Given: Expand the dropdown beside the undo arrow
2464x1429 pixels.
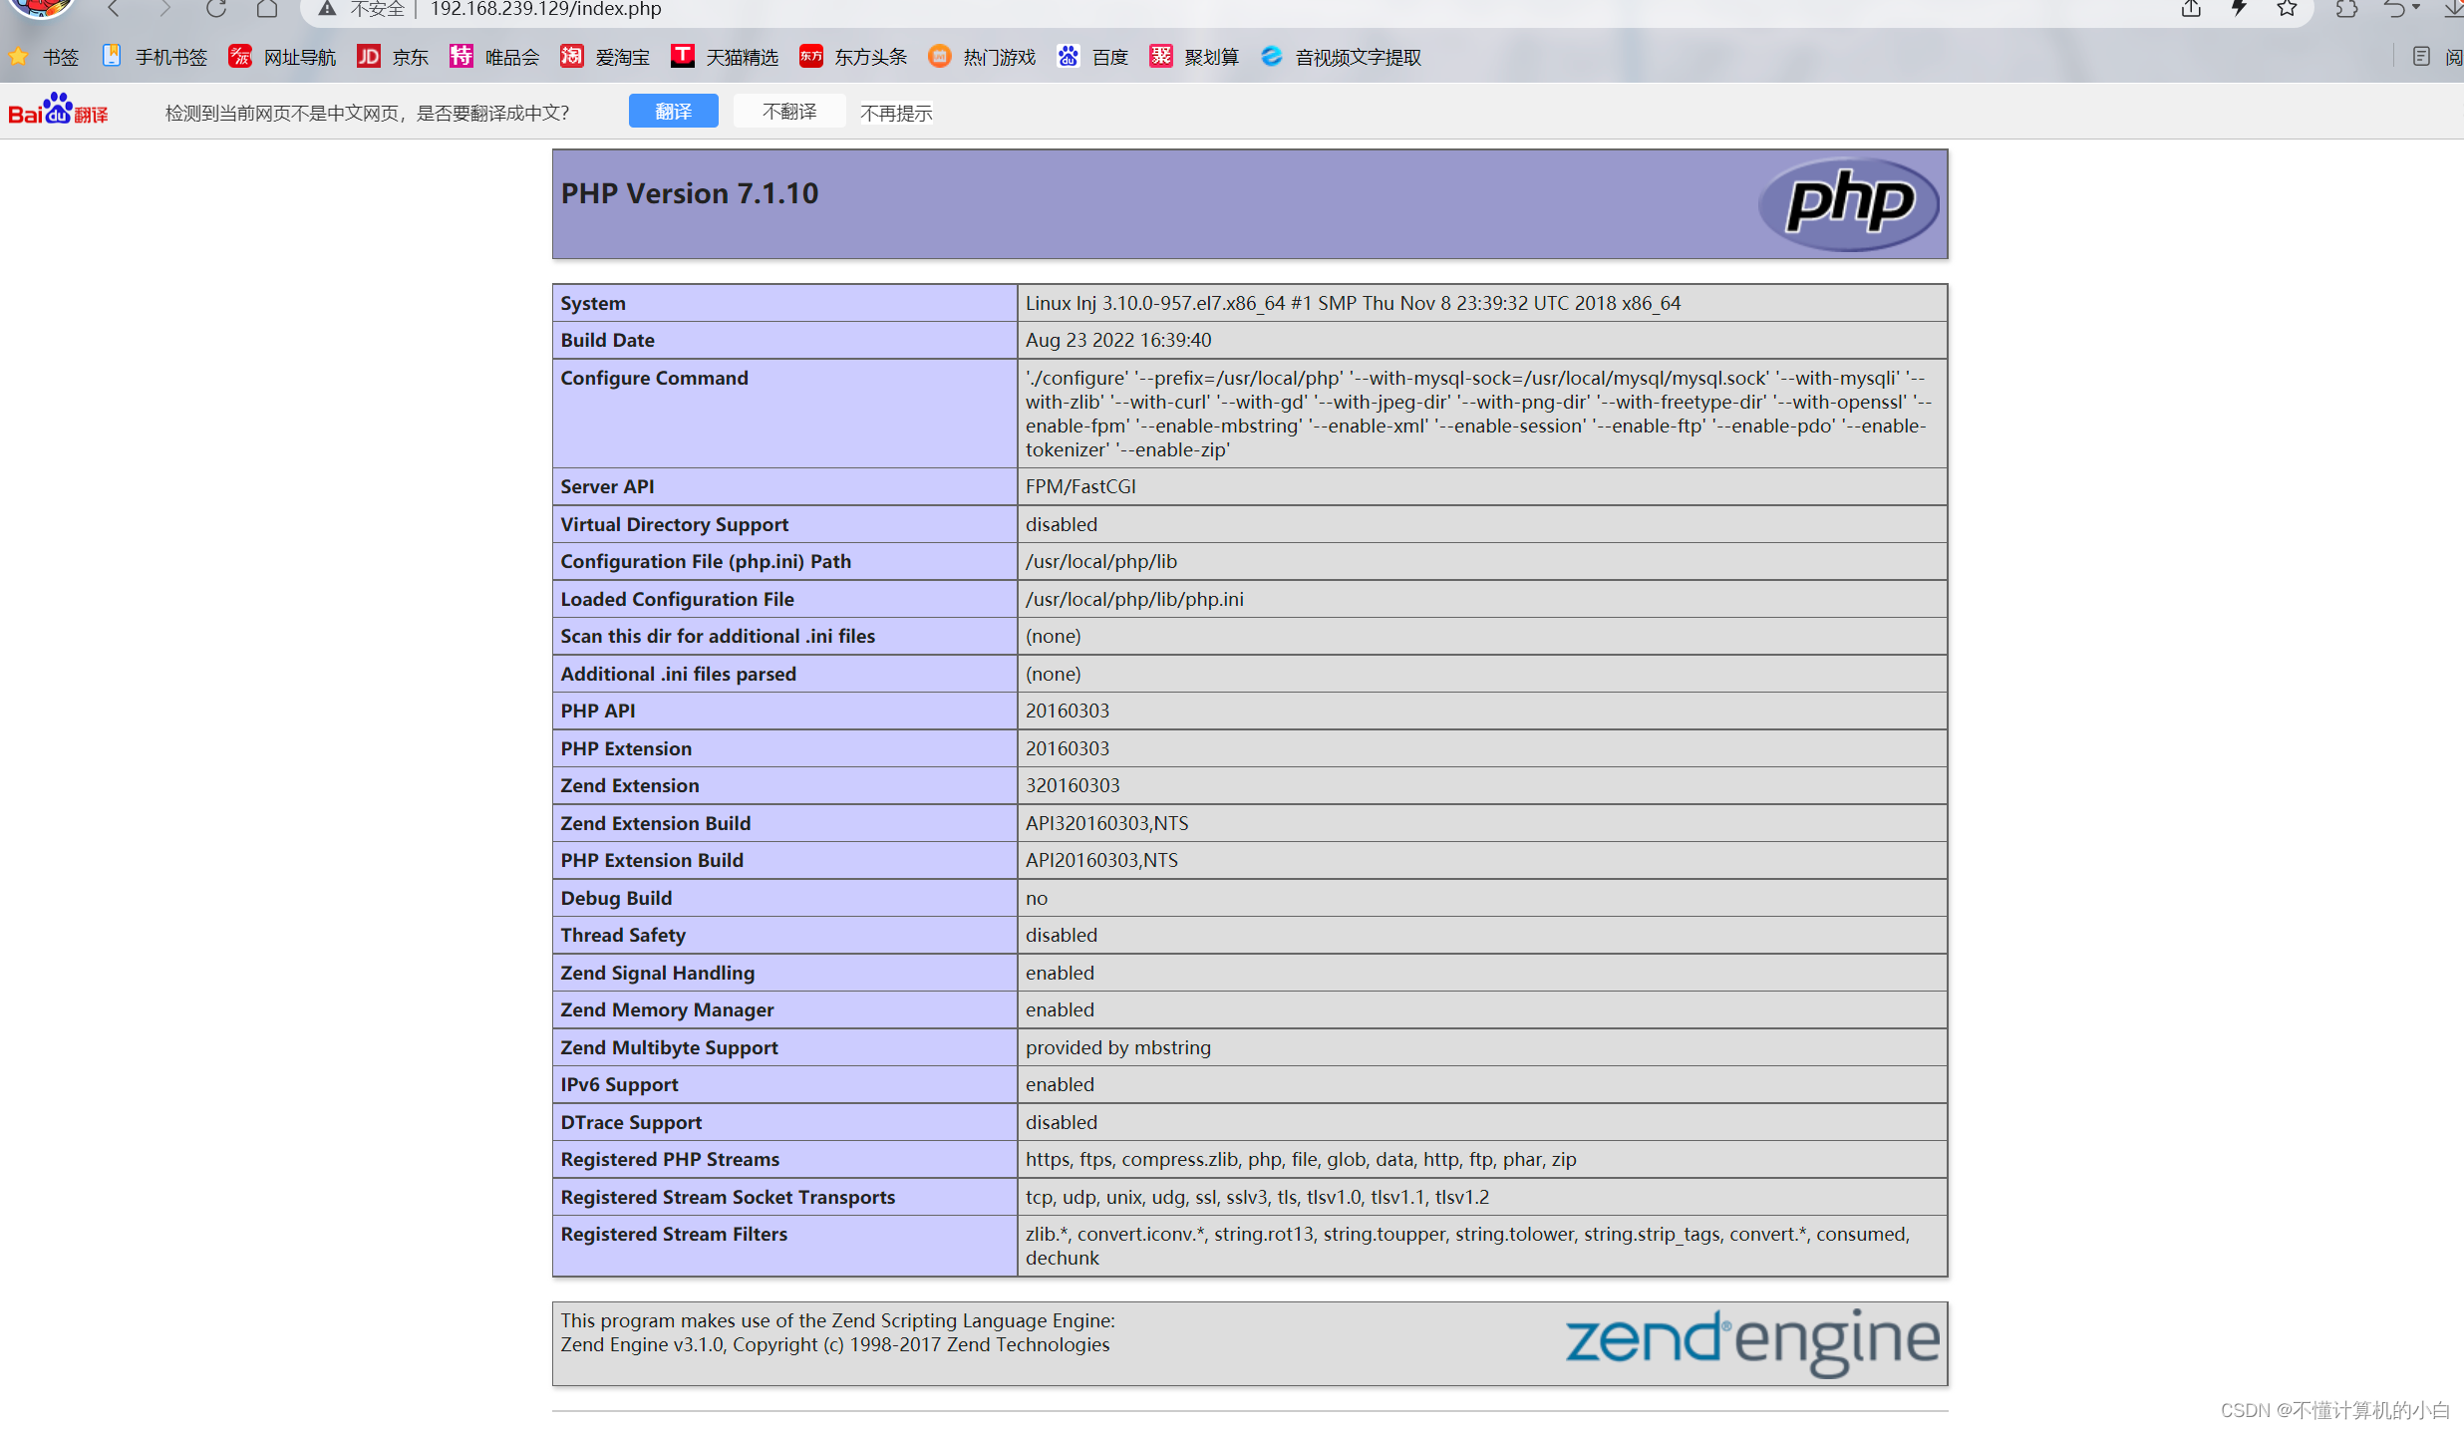Looking at the screenshot, I should (2416, 8).
